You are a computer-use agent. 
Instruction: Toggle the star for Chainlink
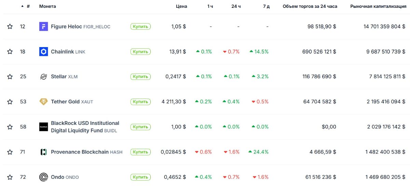[10, 52]
